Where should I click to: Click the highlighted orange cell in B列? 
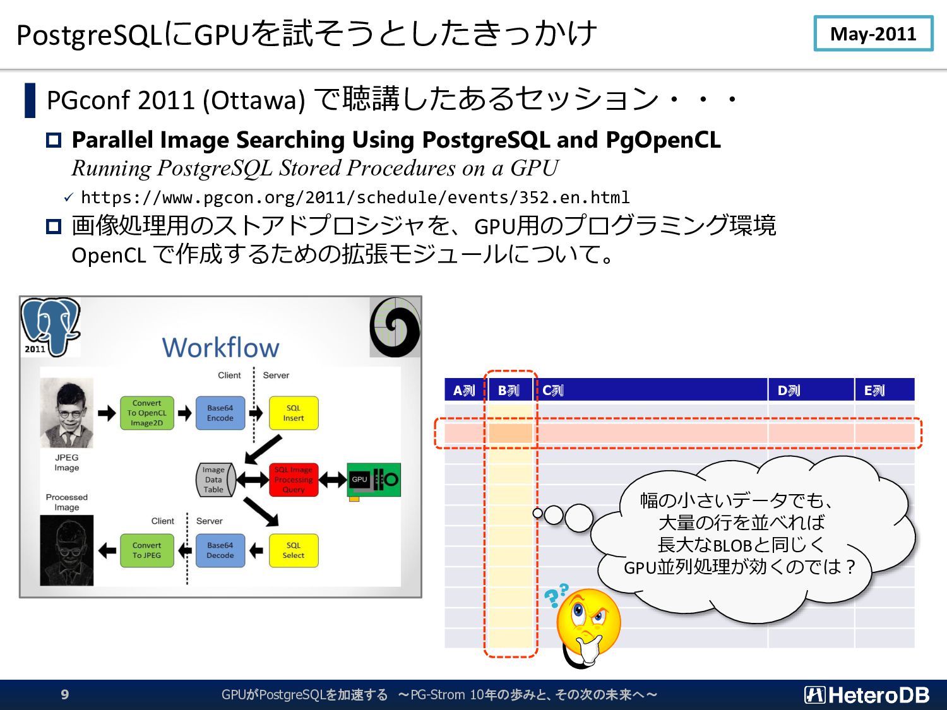511,433
